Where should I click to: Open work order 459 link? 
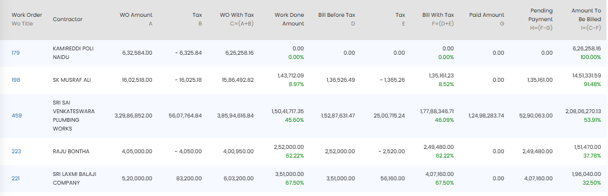click(x=17, y=115)
